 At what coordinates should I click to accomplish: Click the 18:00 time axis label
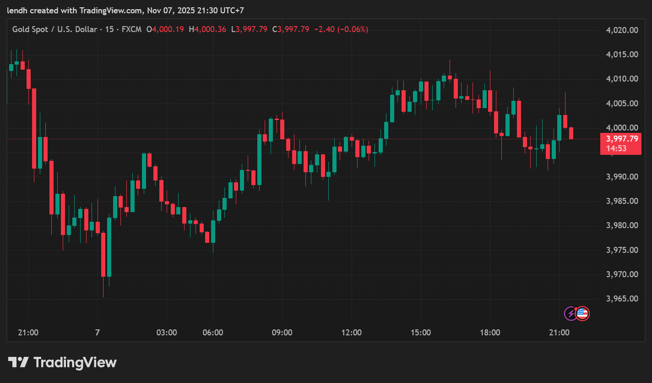(x=489, y=333)
